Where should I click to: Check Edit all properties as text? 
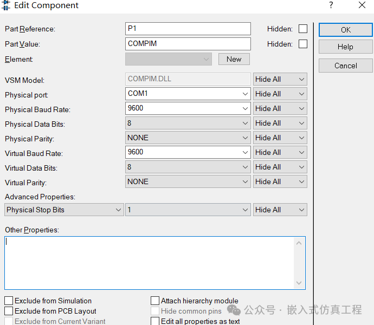[x=155, y=321]
